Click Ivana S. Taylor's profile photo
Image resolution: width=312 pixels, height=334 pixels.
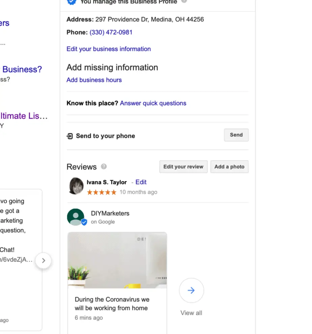[x=76, y=186]
